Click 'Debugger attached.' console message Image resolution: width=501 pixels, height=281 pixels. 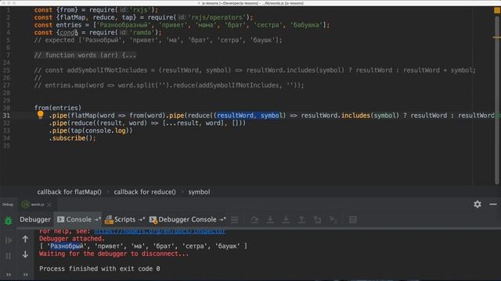72,239
